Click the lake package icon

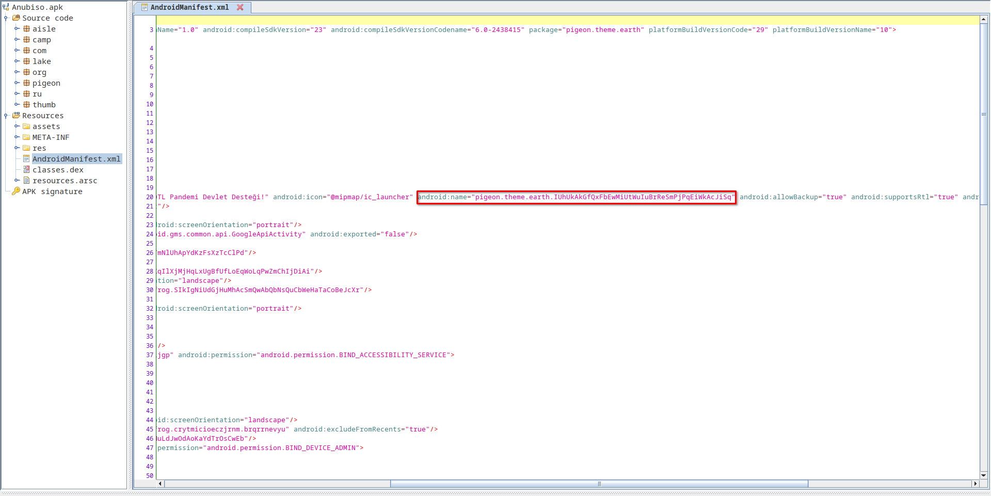(x=26, y=61)
